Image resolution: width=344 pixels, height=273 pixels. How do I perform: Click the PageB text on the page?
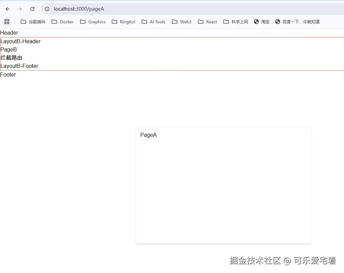coord(9,49)
